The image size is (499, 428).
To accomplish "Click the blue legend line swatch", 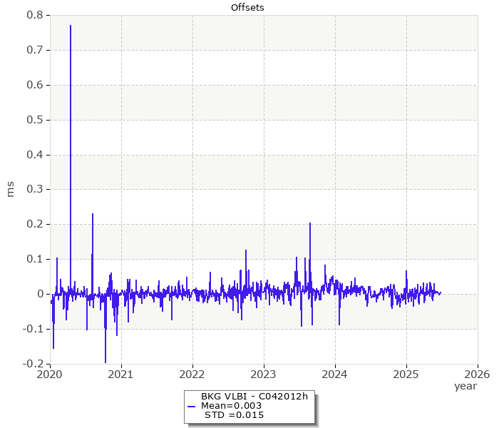I will (x=191, y=407).
